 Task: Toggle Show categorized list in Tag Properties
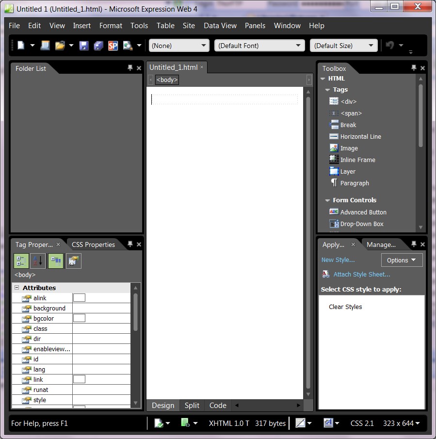click(21, 261)
